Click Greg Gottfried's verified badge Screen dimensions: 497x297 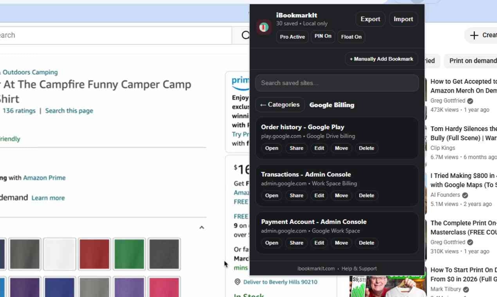pos(470,100)
